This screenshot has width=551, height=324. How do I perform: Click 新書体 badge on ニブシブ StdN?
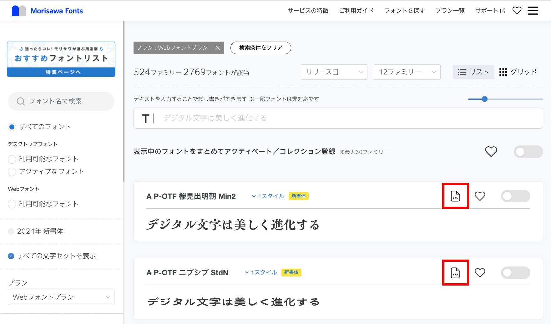pos(291,273)
